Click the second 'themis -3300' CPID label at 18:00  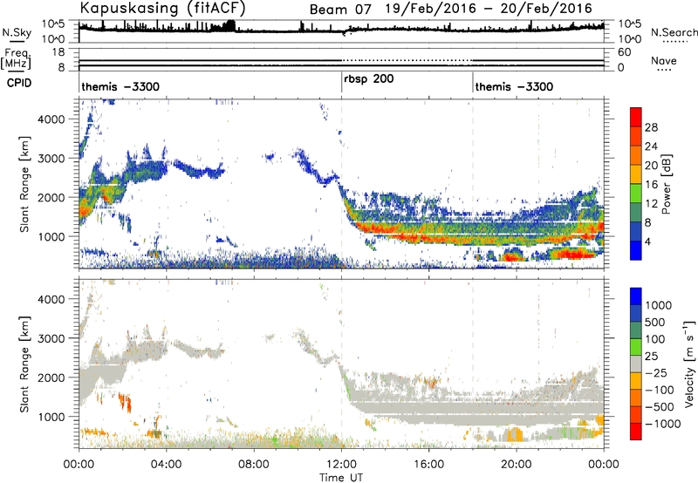514,86
